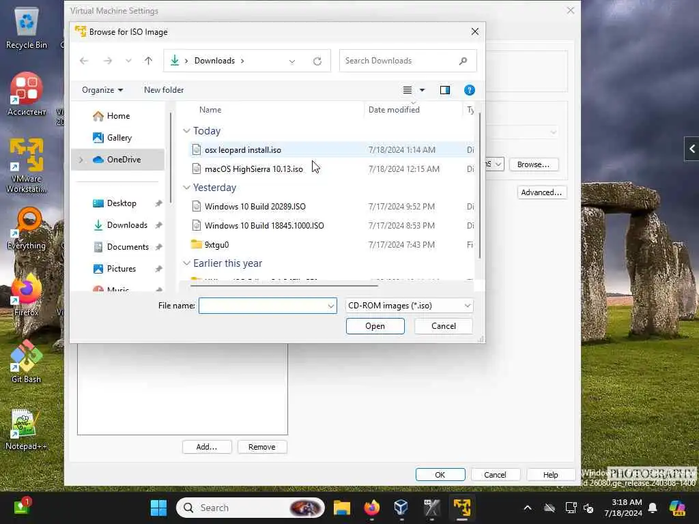Show hidden system tray icons chevron
This screenshot has width=699, height=524.
pos(528,508)
